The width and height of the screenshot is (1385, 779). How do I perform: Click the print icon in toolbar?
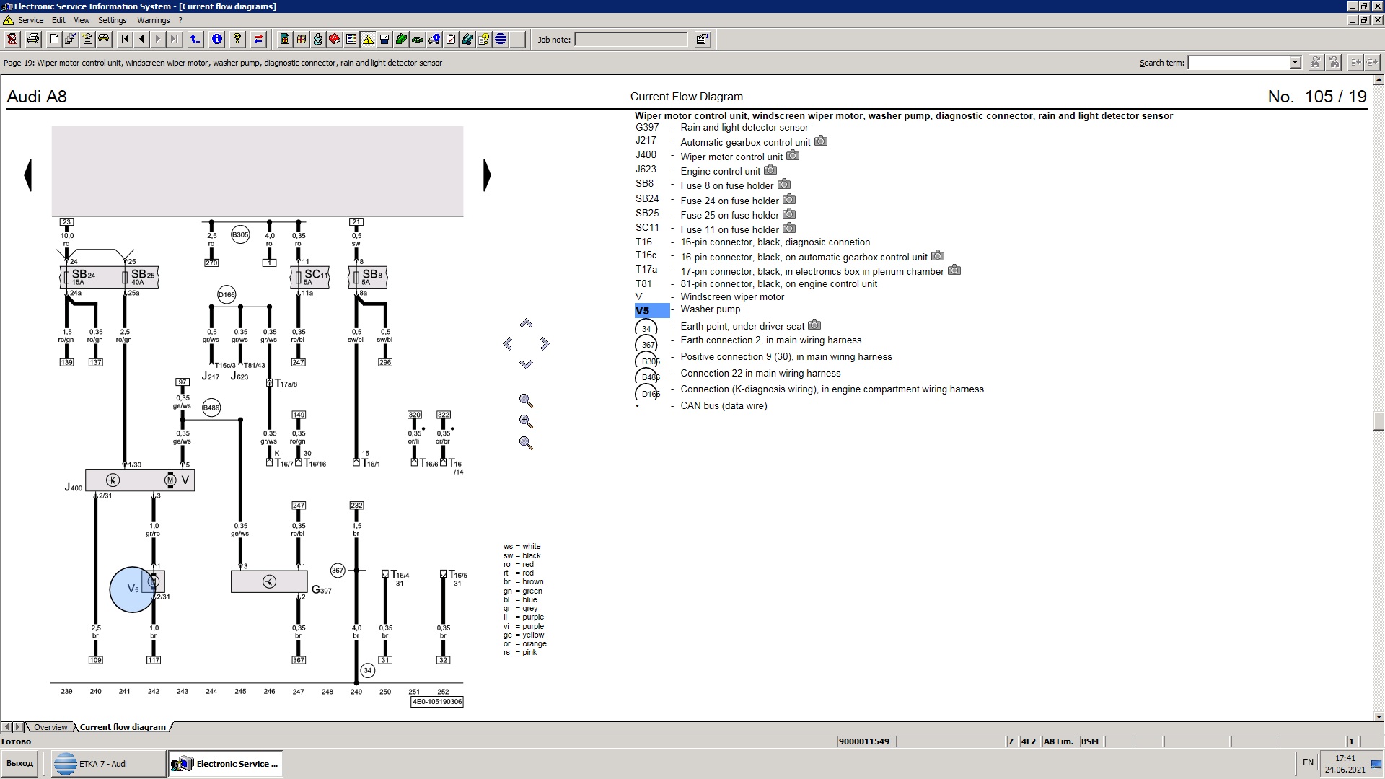click(x=32, y=39)
